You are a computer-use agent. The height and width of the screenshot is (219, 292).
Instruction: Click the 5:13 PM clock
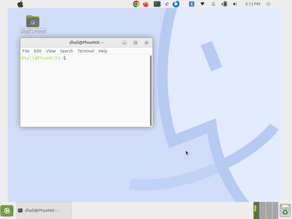(253, 4)
